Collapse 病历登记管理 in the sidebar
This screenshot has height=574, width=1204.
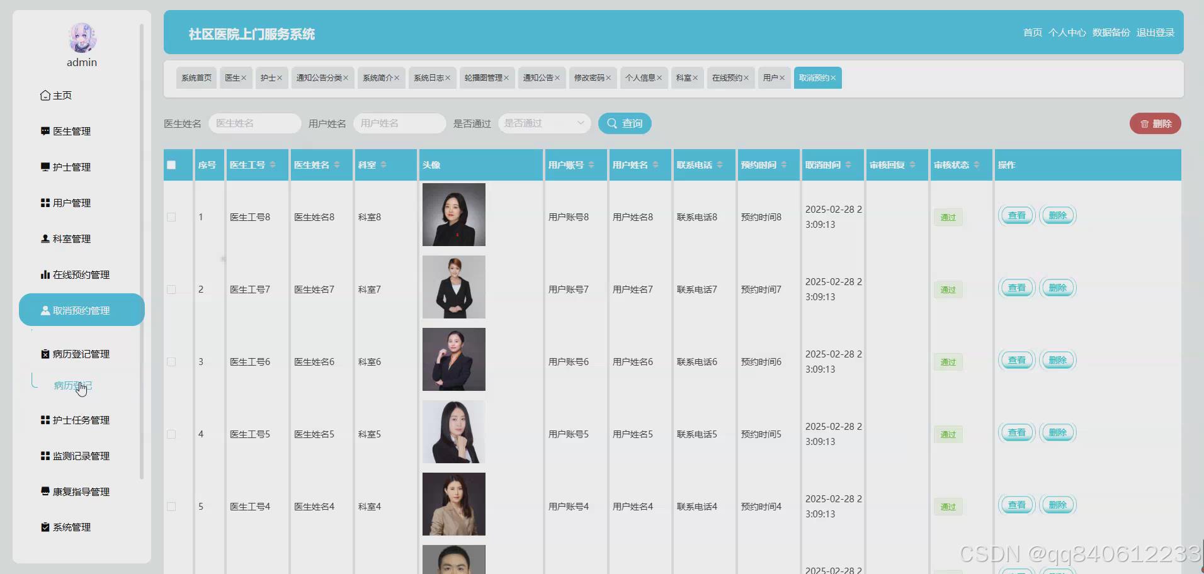81,354
